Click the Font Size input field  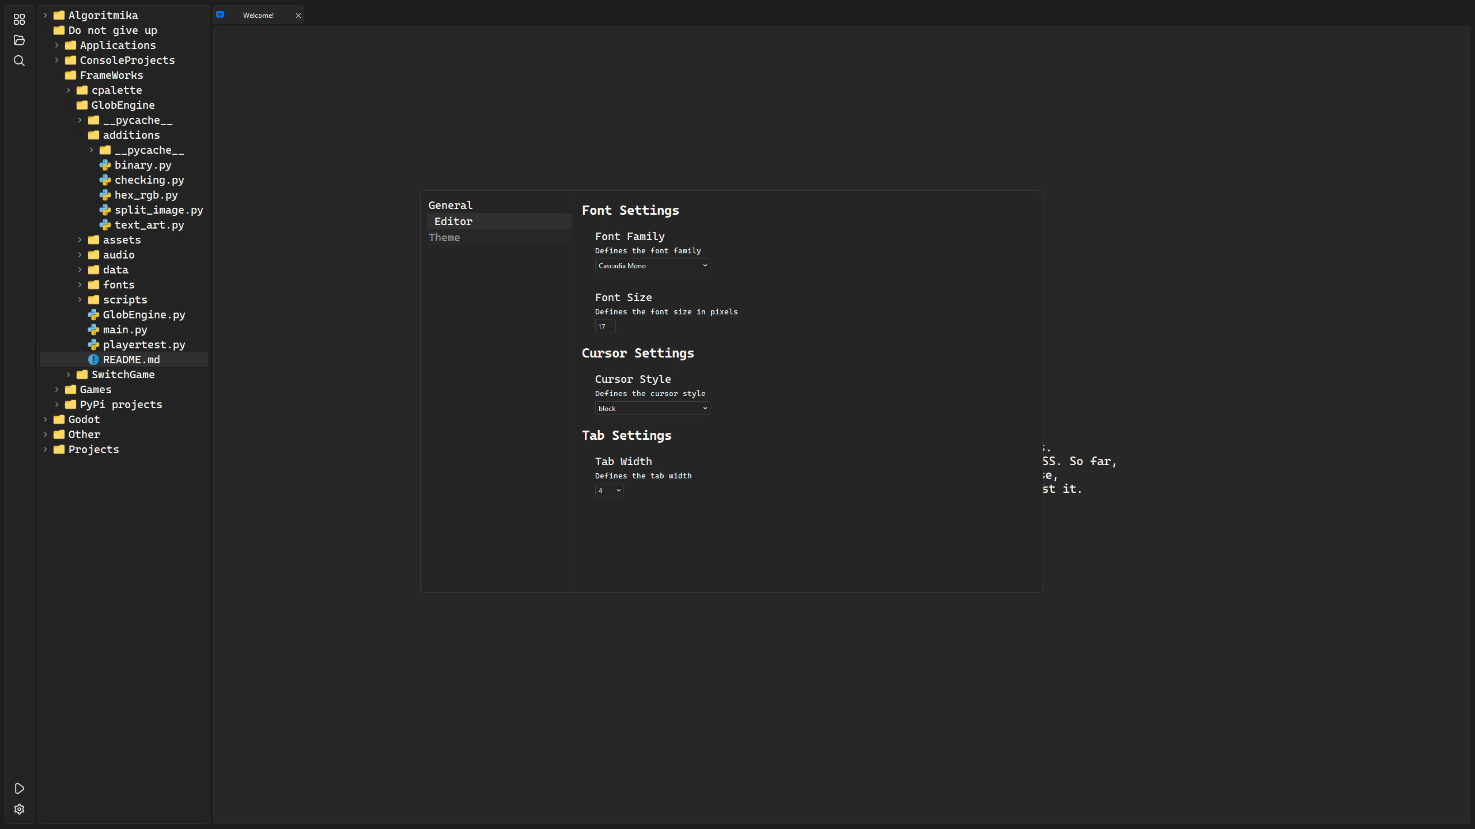click(605, 327)
